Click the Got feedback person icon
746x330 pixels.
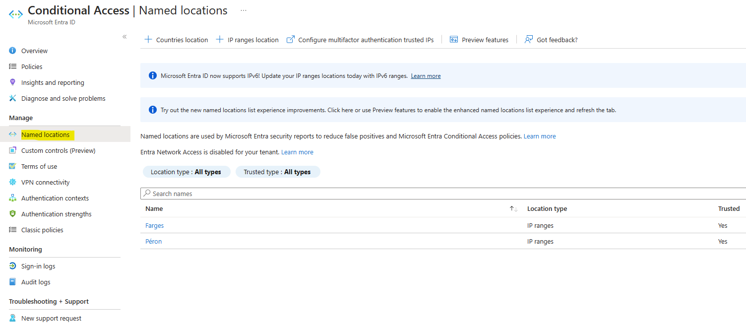tap(529, 40)
